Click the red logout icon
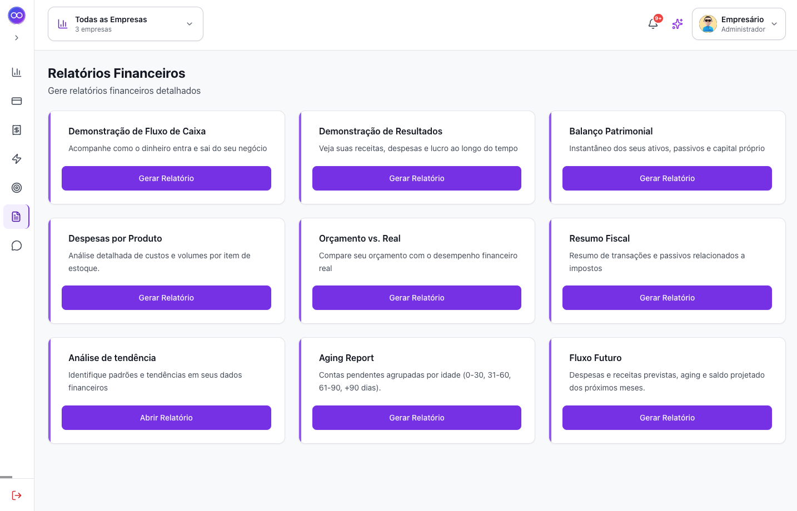The height and width of the screenshot is (511, 797). pyautogui.click(x=17, y=495)
